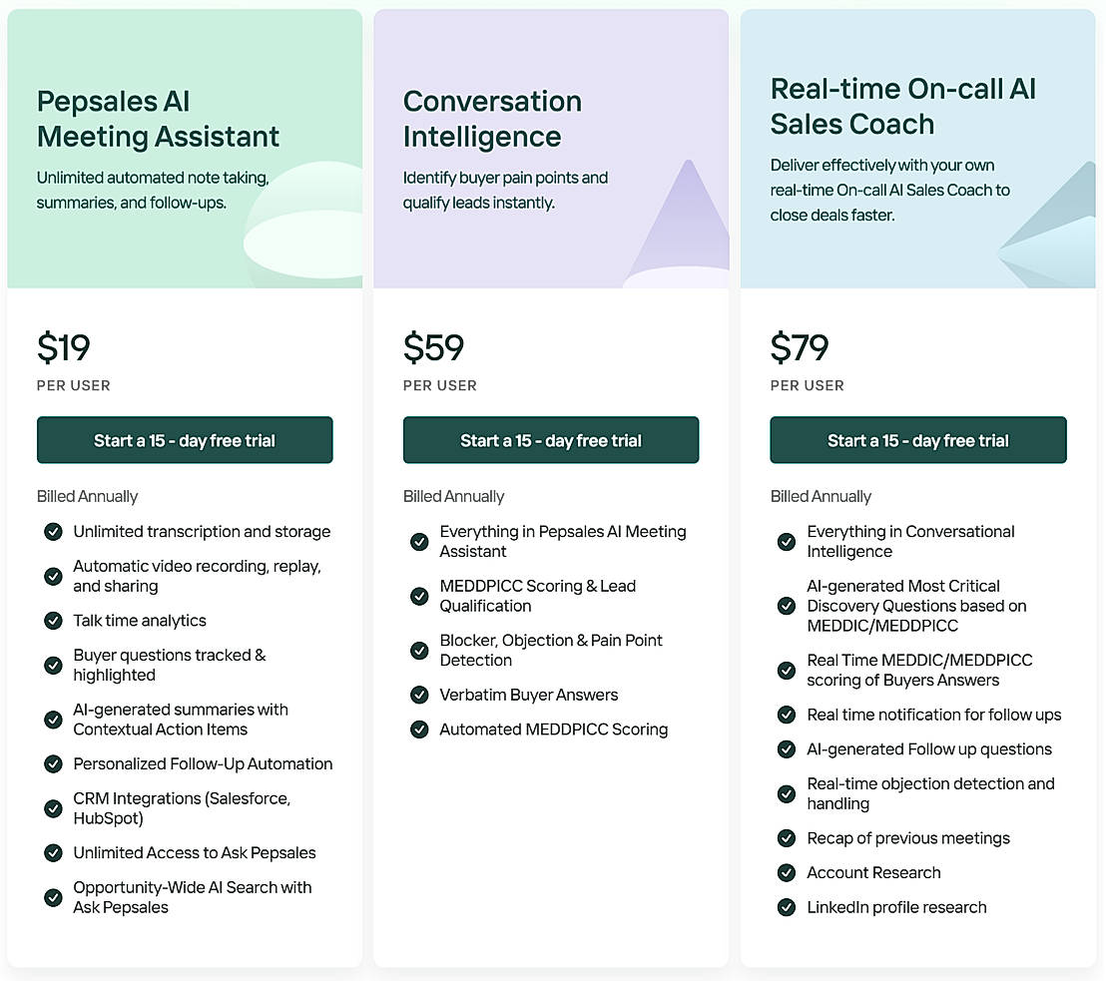Click checkmark beside Automated MEDDPICC Scoring

pyautogui.click(x=419, y=730)
